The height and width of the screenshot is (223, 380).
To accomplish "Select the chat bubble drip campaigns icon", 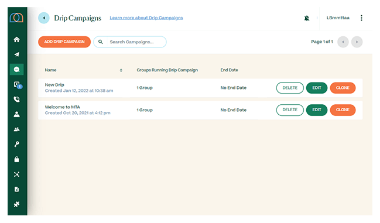I will 16,70.
